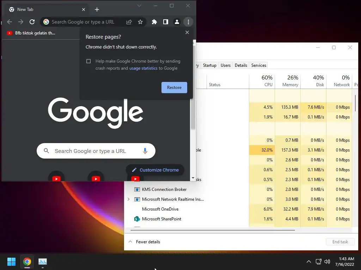Click the Chrome back arrow button
The height and width of the screenshot is (270, 361).
pyautogui.click(x=10, y=22)
